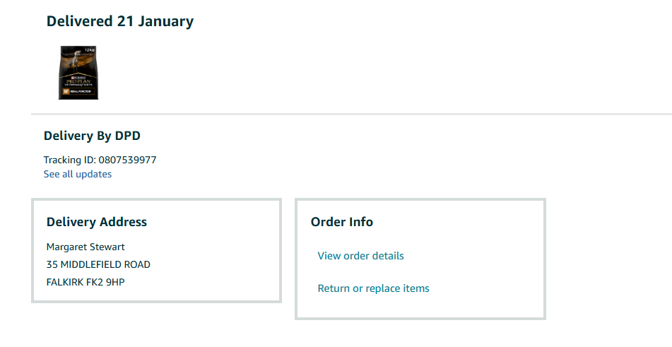The height and width of the screenshot is (347, 672).
Task: Click the 21 January delivery date
Action: [x=155, y=21]
